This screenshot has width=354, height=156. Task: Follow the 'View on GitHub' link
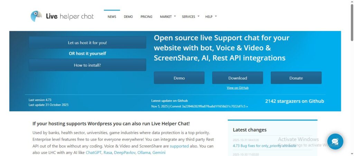tap(237, 88)
